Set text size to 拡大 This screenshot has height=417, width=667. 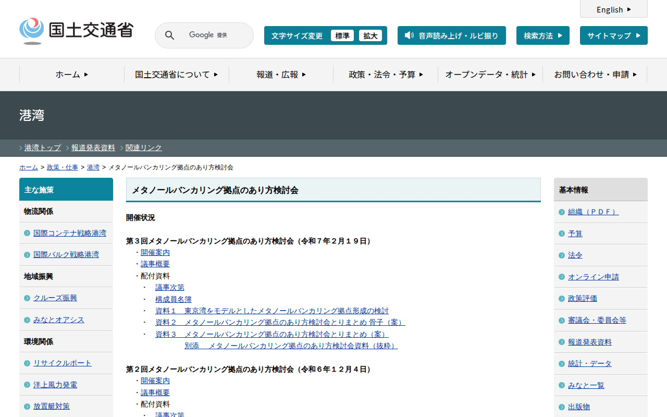click(370, 35)
